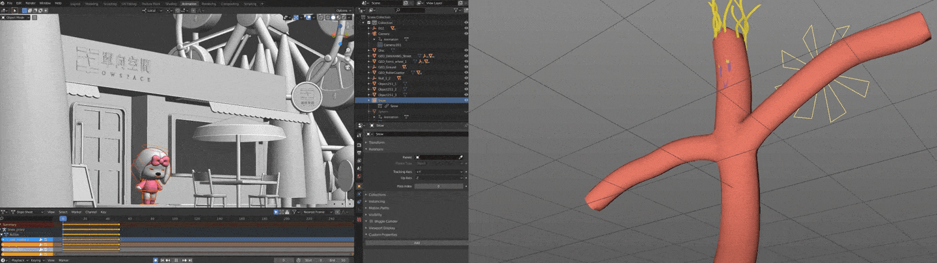Open the View Layer properties tab icon
The image size is (937, 263).
click(359, 160)
